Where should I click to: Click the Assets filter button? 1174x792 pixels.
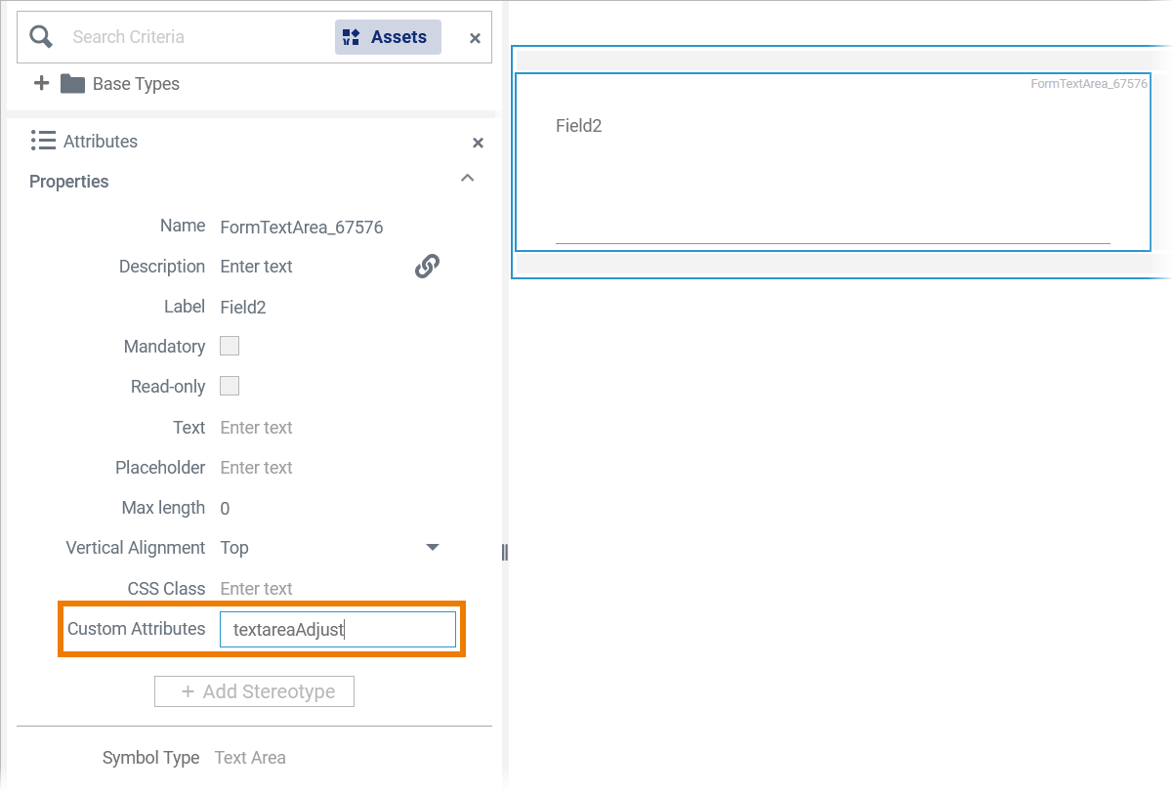point(388,37)
